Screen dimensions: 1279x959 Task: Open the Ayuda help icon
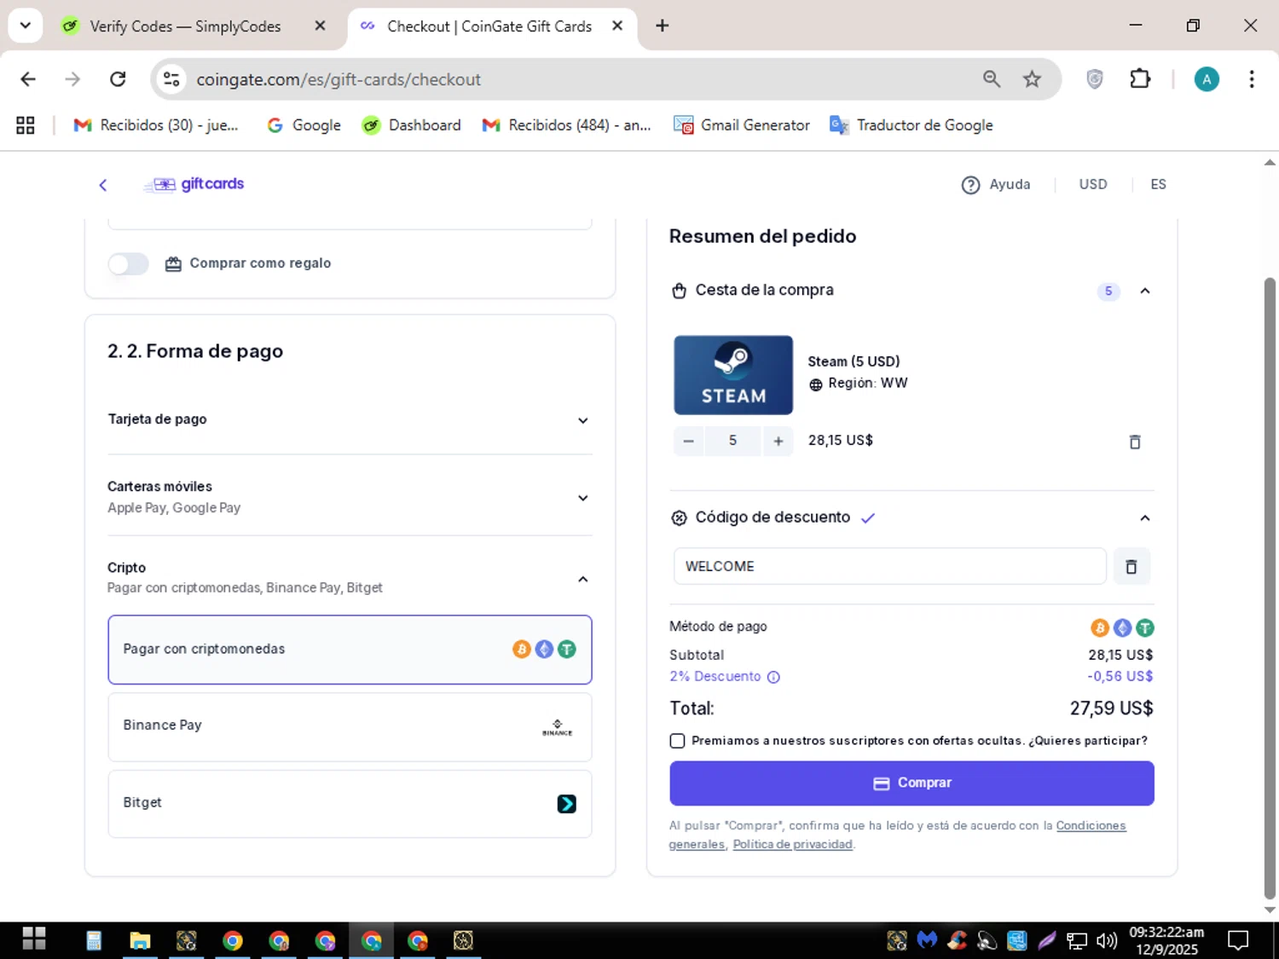970,185
